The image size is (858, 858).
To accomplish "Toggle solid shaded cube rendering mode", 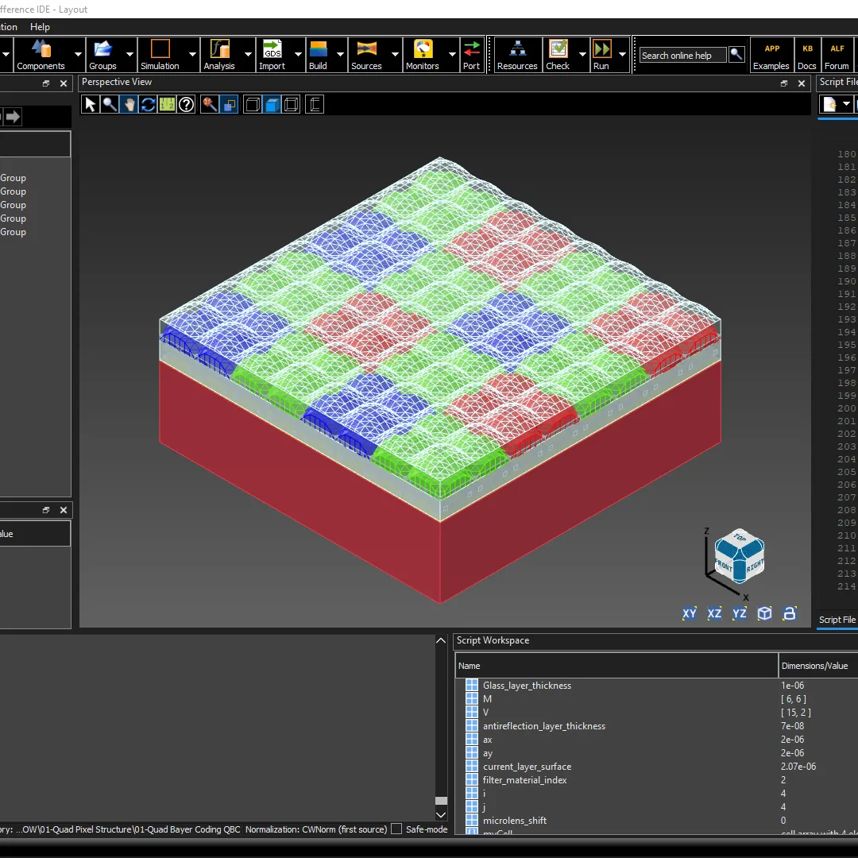I will [272, 105].
